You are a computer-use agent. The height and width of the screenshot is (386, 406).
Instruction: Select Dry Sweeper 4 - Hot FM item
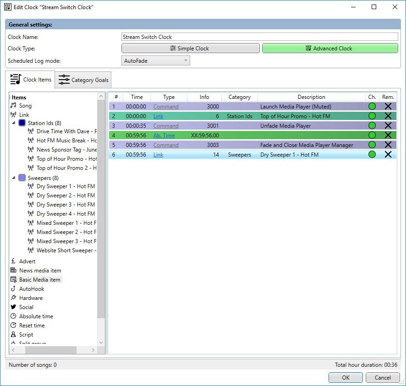point(66,214)
